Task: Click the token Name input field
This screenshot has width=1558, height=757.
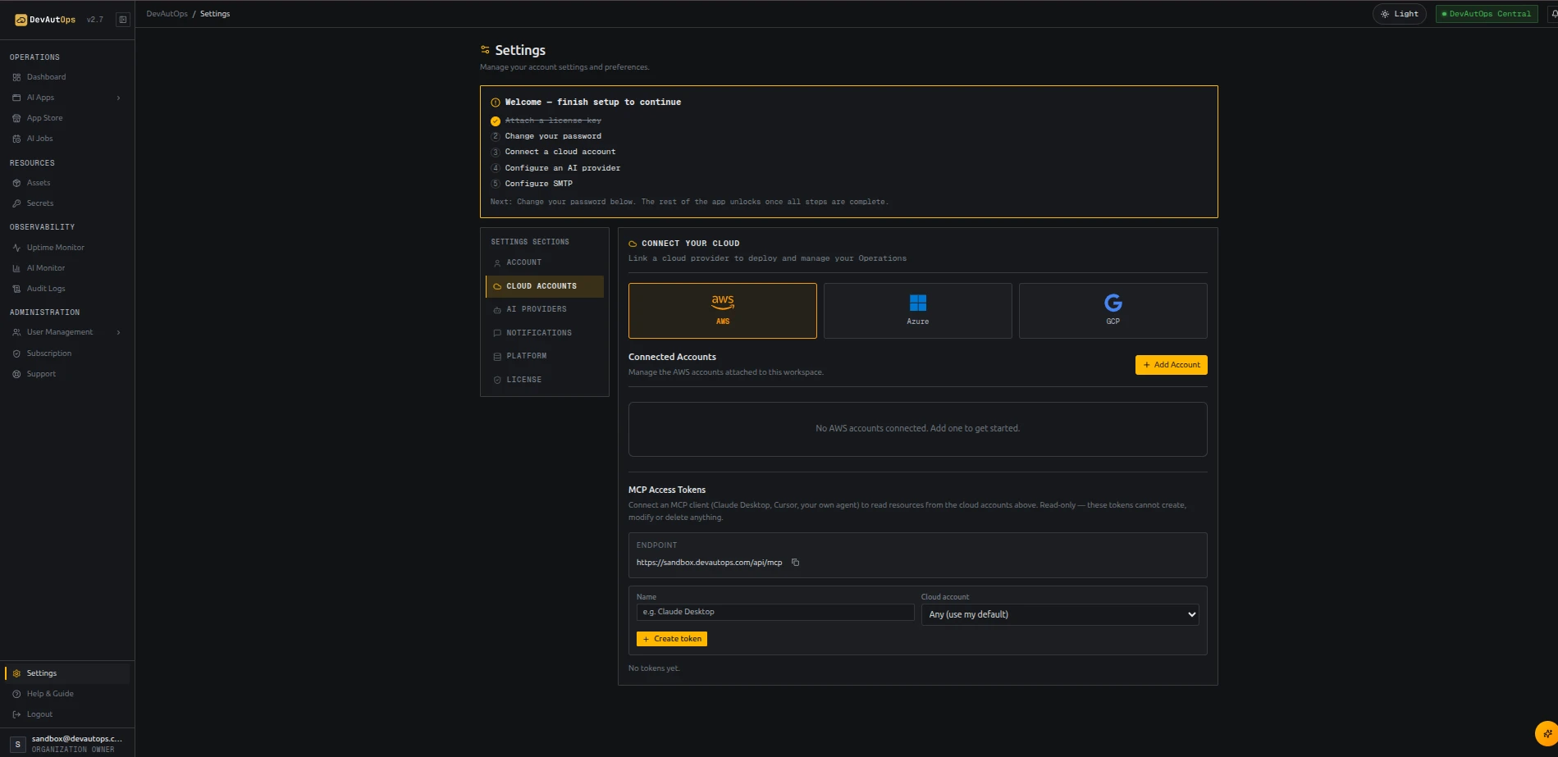Action: (775, 612)
